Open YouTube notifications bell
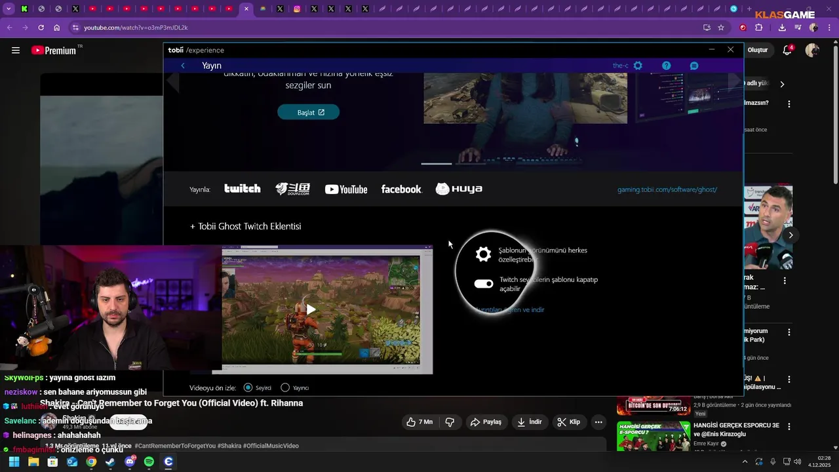Viewport: 839px width, 472px height. 787,50
